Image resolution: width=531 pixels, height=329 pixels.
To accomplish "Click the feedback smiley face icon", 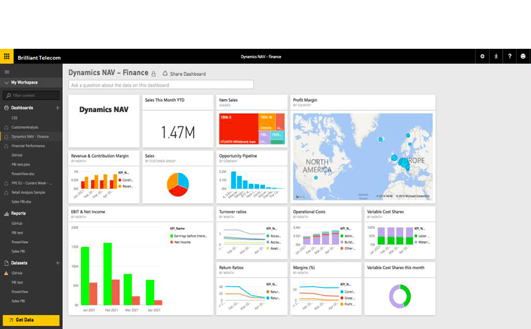I will click(523, 56).
